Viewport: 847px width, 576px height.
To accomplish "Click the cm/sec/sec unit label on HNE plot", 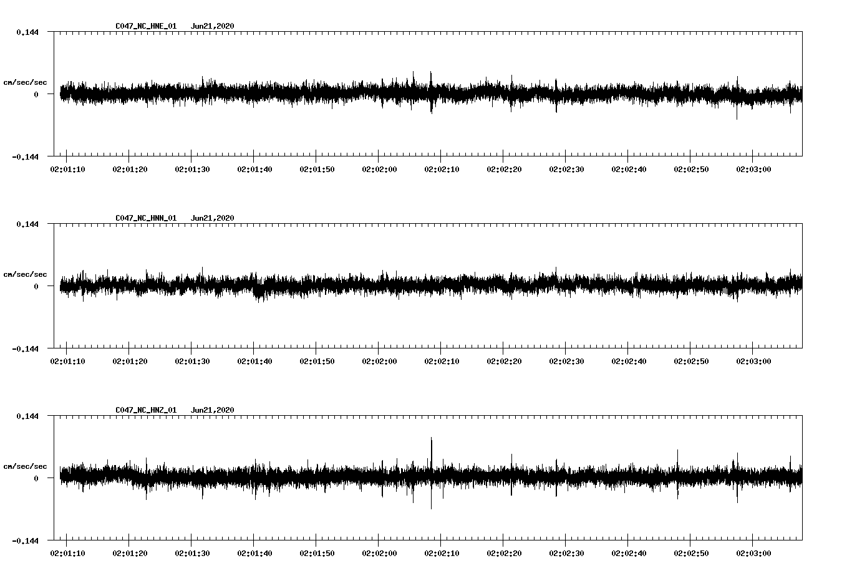I will coord(25,82).
